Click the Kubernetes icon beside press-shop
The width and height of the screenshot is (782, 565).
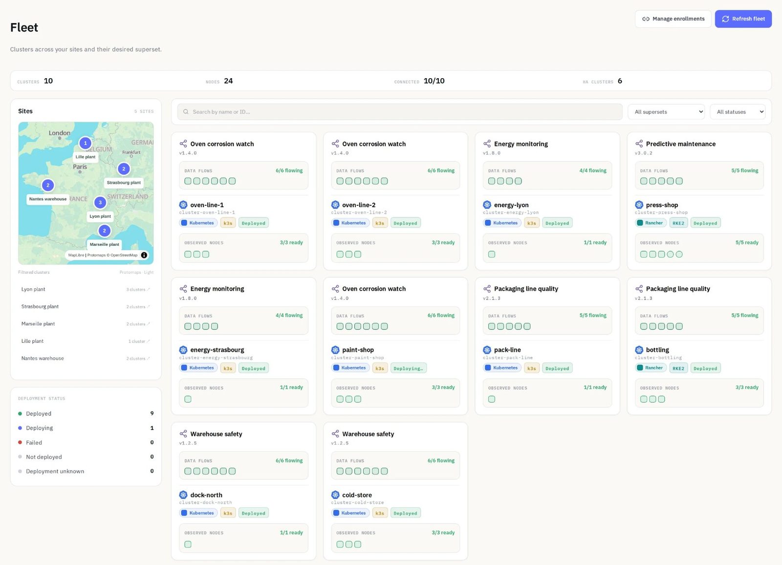point(639,205)
